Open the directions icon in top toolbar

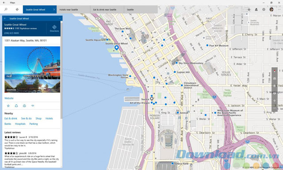17,9
